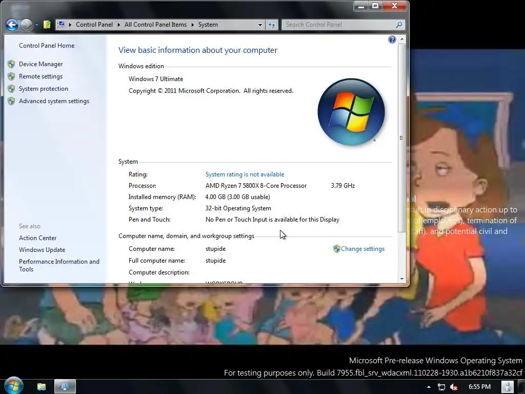This screenshot has height=394, width=525.
Task: Click 4.00 GB (3.00 GB usable) value
Action: click(237, 197)
